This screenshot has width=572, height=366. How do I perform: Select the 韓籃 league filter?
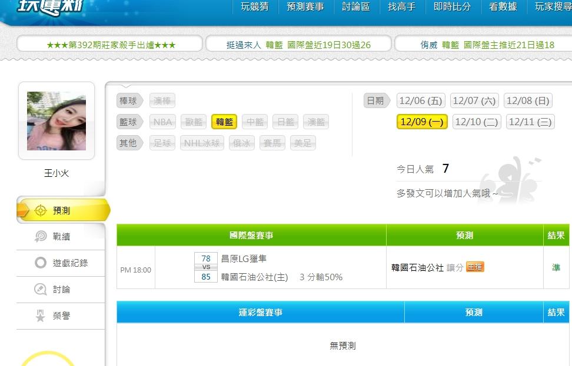pos(224,122)
